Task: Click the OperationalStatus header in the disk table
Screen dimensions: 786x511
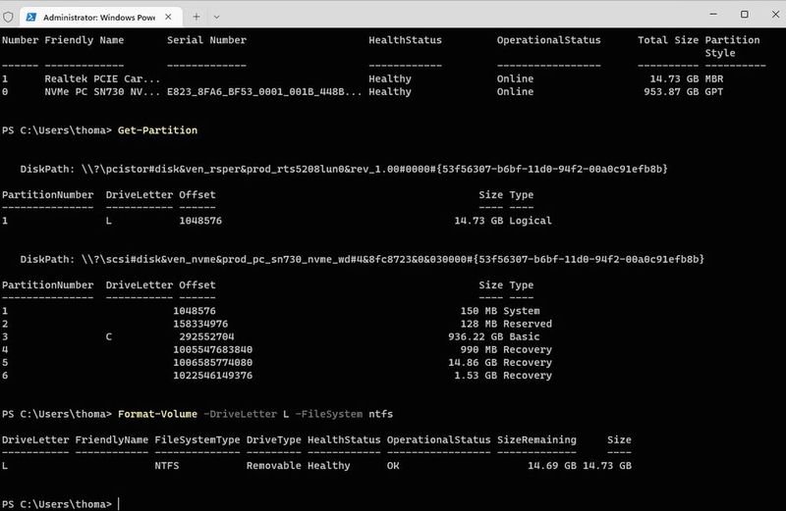Action: [548, 40]
